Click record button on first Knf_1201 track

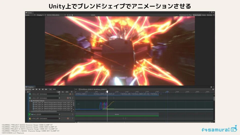pyautogui.click(x=70, y=94)
